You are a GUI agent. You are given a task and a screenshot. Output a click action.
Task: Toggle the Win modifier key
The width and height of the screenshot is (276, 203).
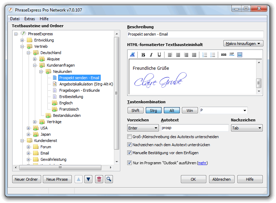pos(190,111)
